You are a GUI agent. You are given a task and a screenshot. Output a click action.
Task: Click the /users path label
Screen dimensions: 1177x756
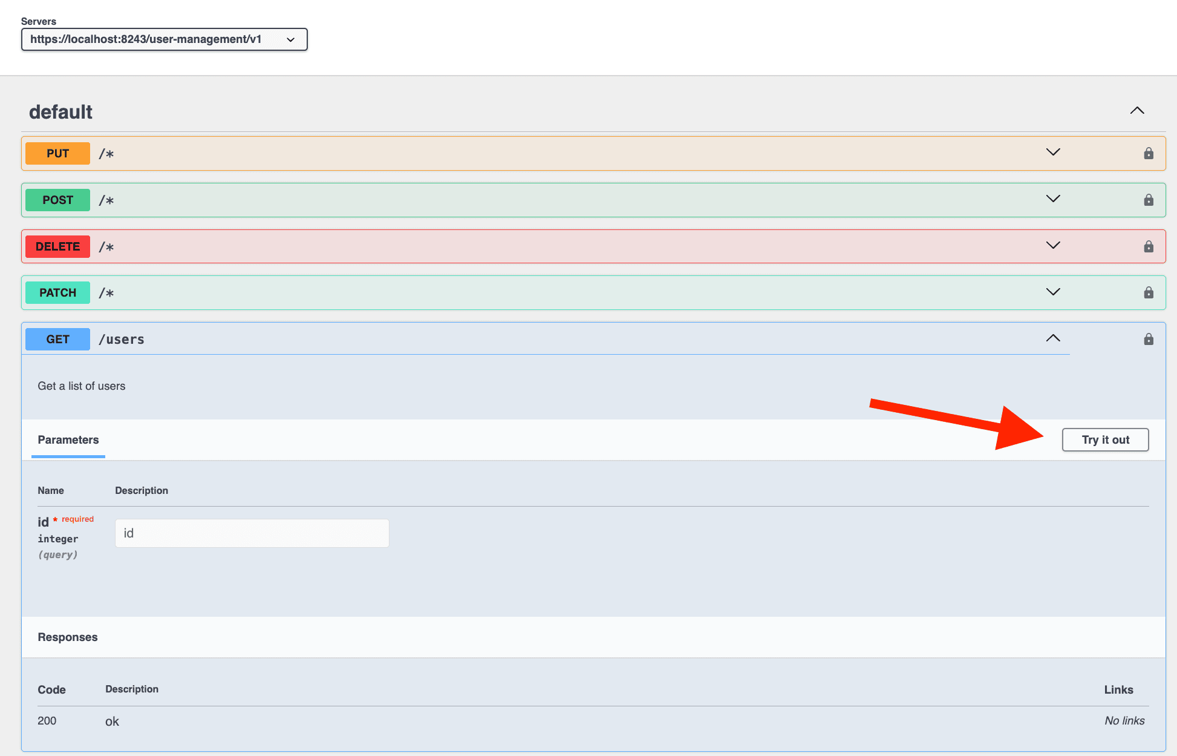(122, 339)
